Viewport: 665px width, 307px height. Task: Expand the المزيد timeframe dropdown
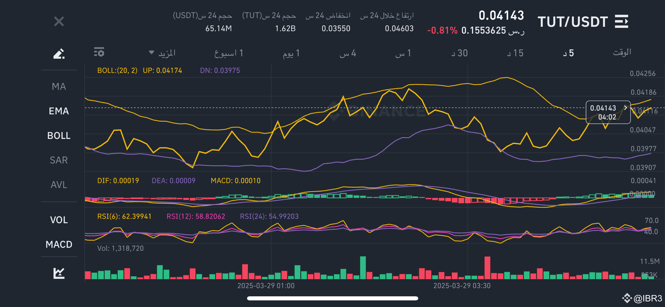coord(162,53)
